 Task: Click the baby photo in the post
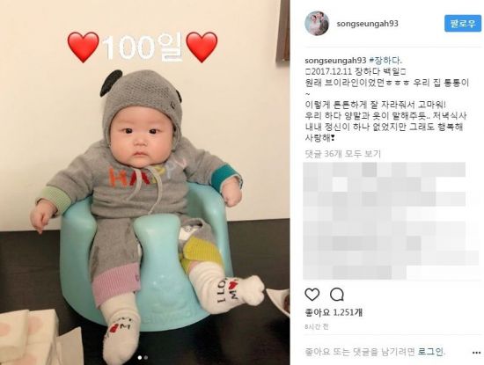coord(145,182)
